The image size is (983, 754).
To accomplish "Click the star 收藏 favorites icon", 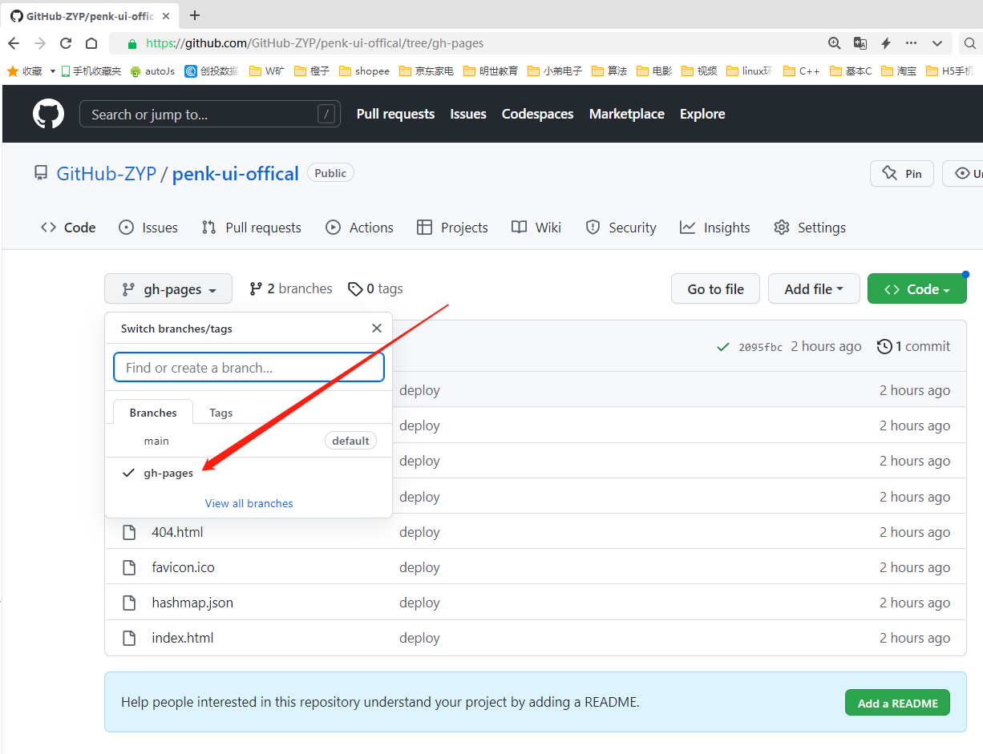I will pyautogui.click(x=13, y=71).
